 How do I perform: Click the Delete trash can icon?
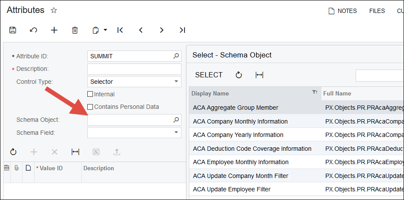(x=75, y=30)
